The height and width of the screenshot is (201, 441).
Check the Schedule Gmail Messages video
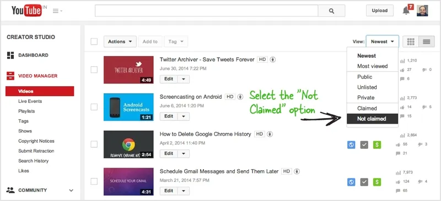94,182
